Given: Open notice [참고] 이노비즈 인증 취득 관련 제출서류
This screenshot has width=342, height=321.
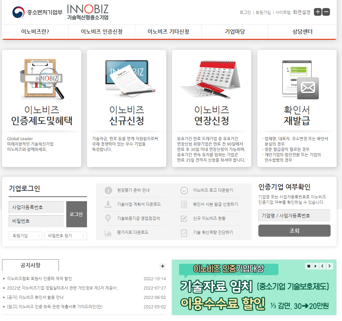Looking at the screenshot, I should coord(55,307).
